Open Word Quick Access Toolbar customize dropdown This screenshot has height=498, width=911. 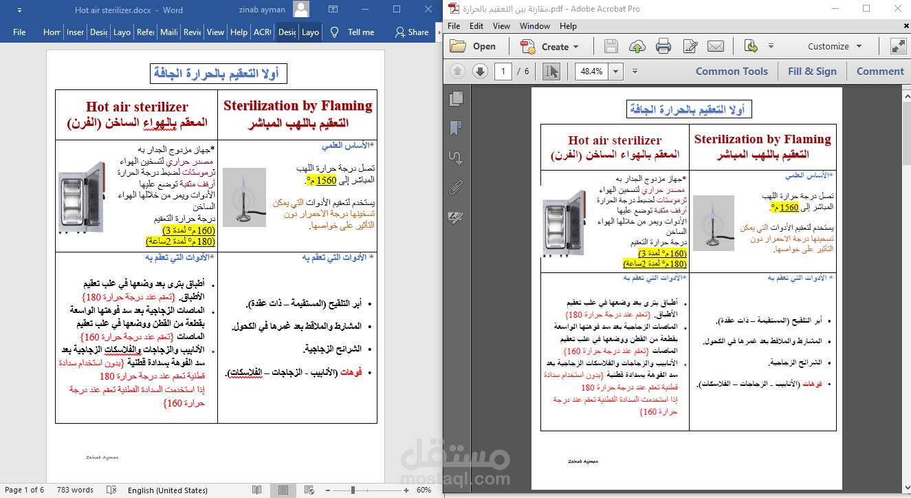point(19,10)
